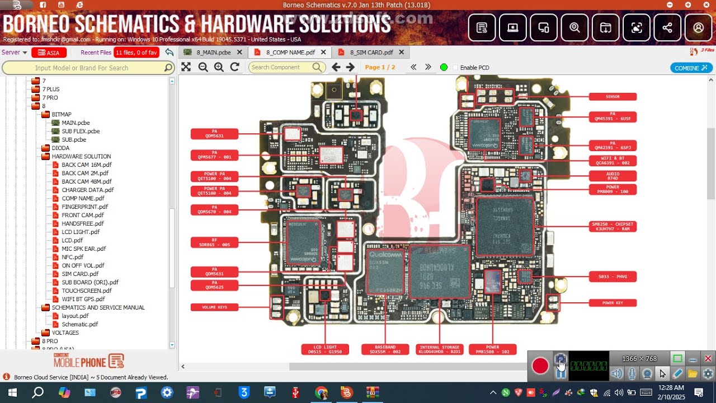Click the recorder pause button
This screenshot has height=403, width=716.
(560, 373)
